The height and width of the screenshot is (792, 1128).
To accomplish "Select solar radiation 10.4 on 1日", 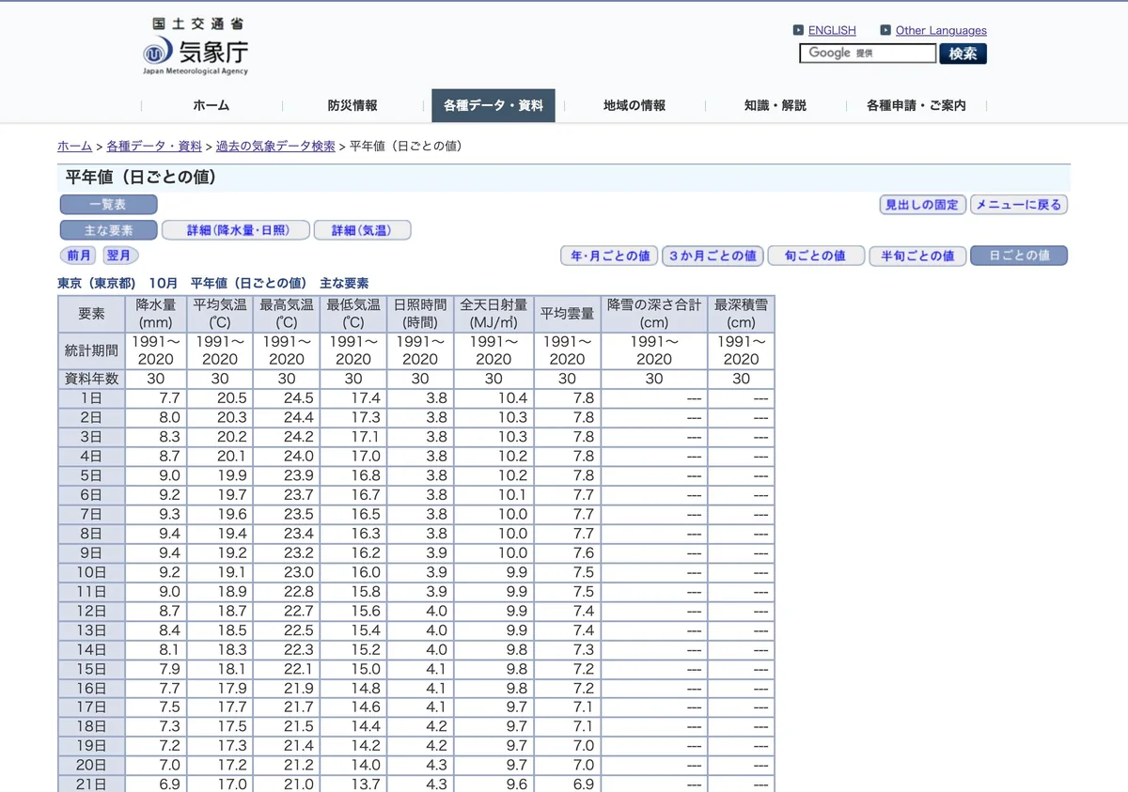I will [493, 398].
